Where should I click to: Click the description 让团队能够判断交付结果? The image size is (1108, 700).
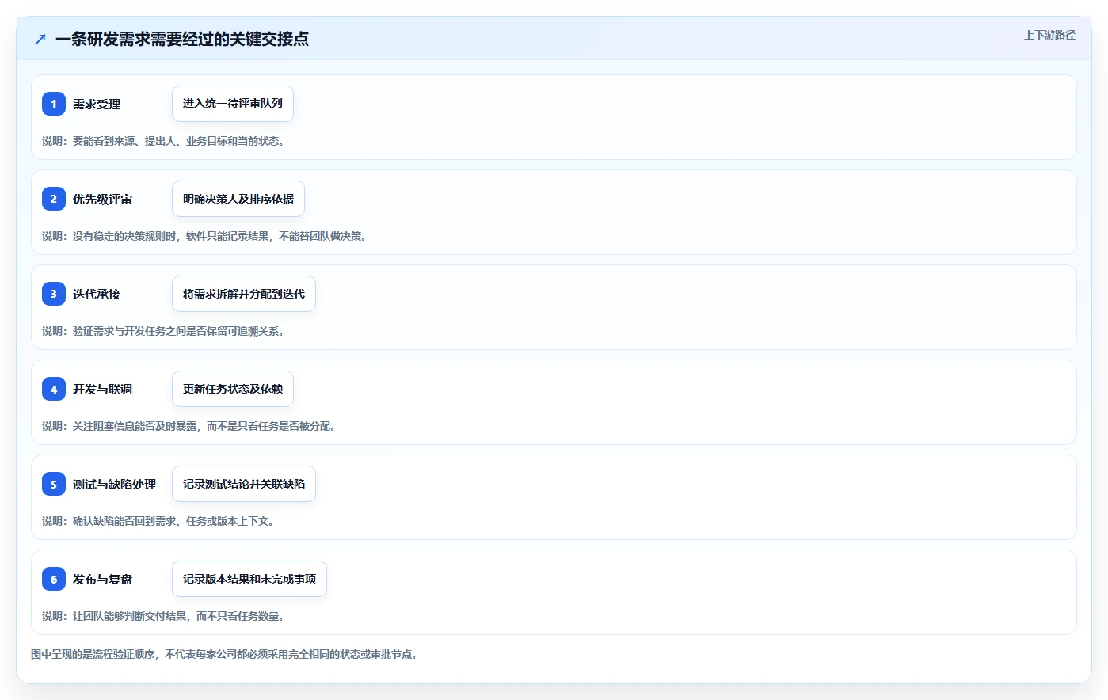click(x=163, y=616)
